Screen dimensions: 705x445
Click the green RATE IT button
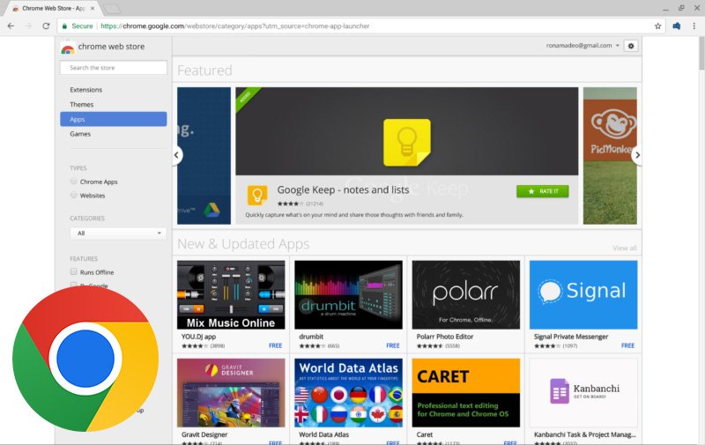coord(542,191)
